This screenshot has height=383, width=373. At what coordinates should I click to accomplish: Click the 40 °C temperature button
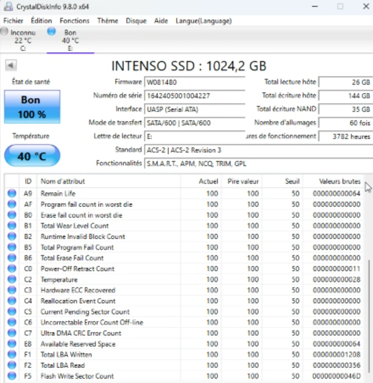(32, 156)
